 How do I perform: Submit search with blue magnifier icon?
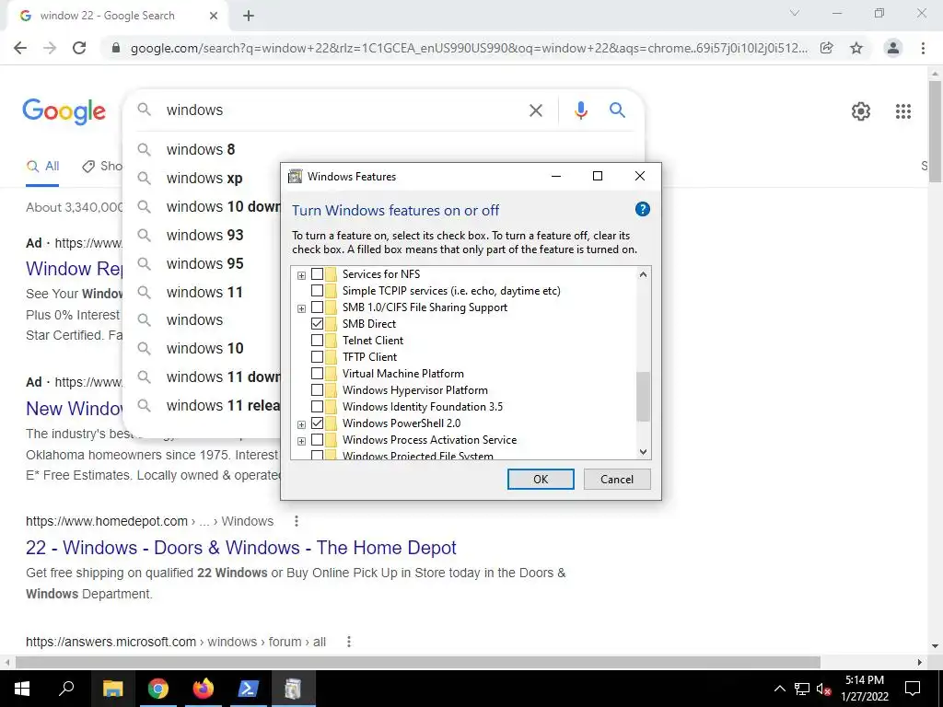pyautogui.click(x=617, y=110)
